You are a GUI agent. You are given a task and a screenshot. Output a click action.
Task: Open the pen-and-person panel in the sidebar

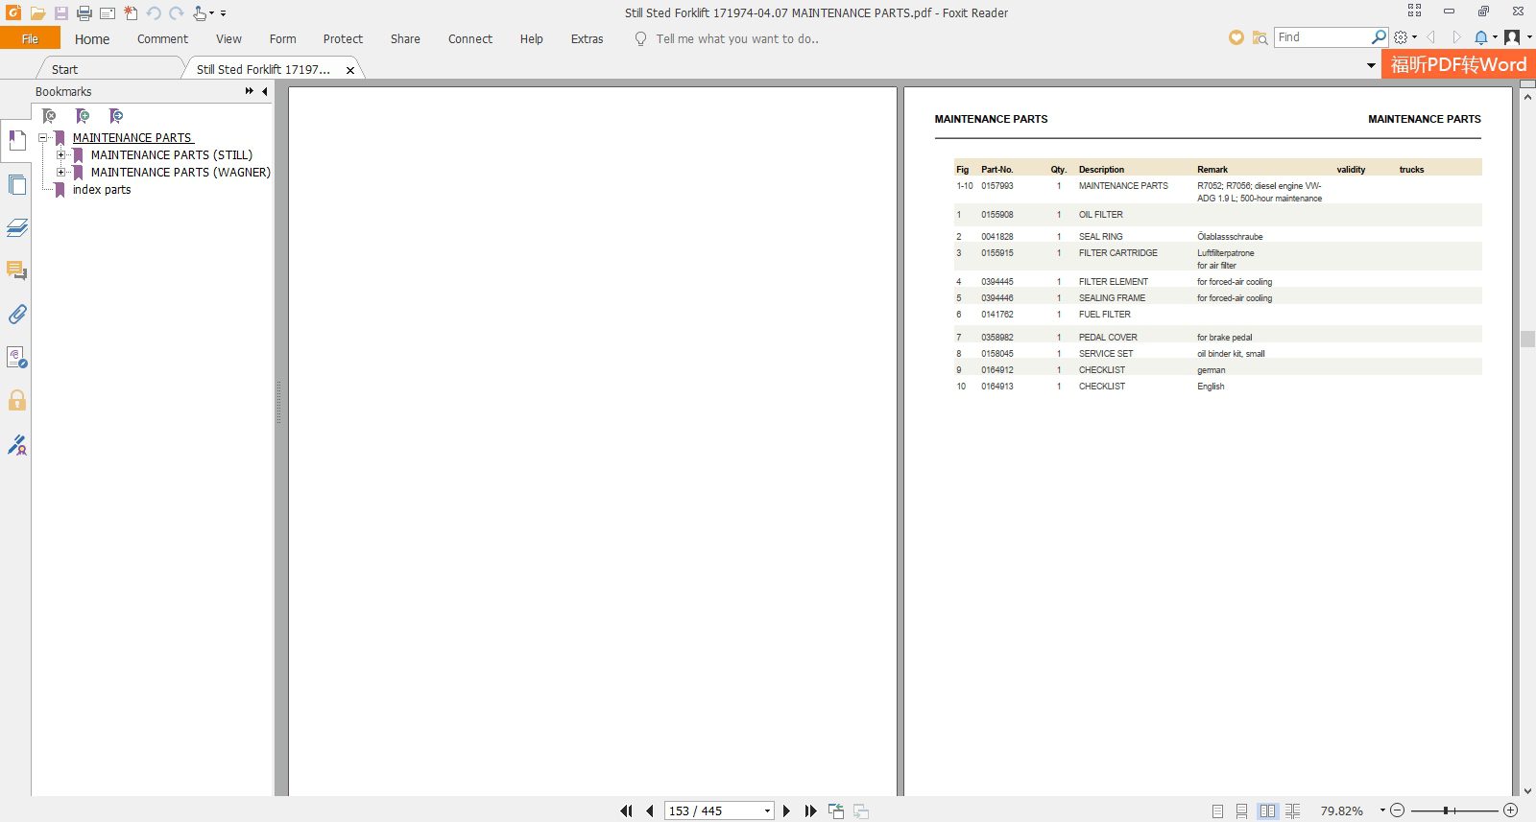16,444
